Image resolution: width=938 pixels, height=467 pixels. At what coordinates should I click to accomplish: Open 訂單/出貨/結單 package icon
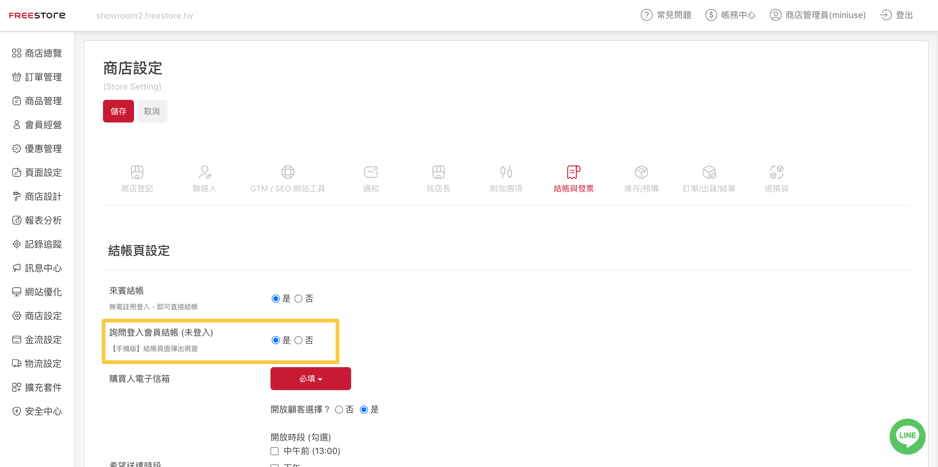pos(708,172)
